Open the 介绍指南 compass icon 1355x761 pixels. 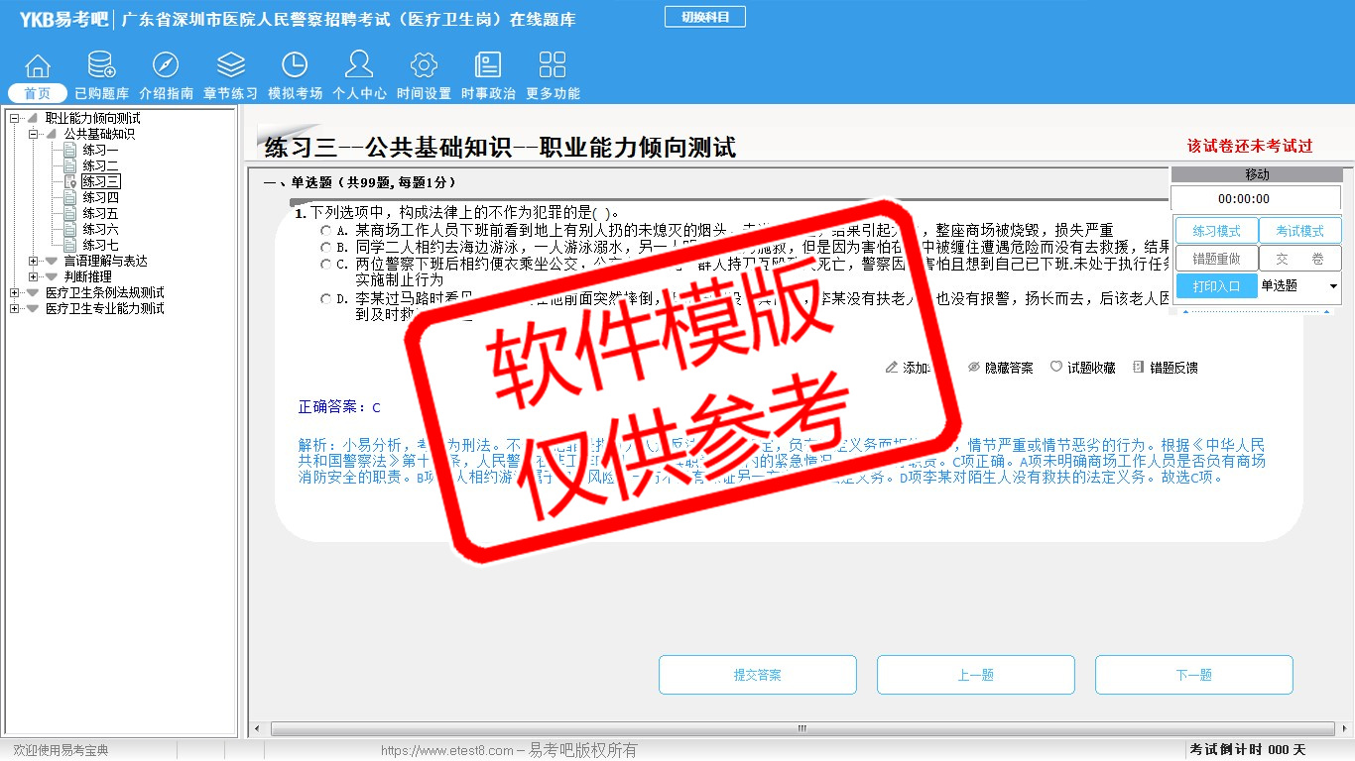click(166, 66)
